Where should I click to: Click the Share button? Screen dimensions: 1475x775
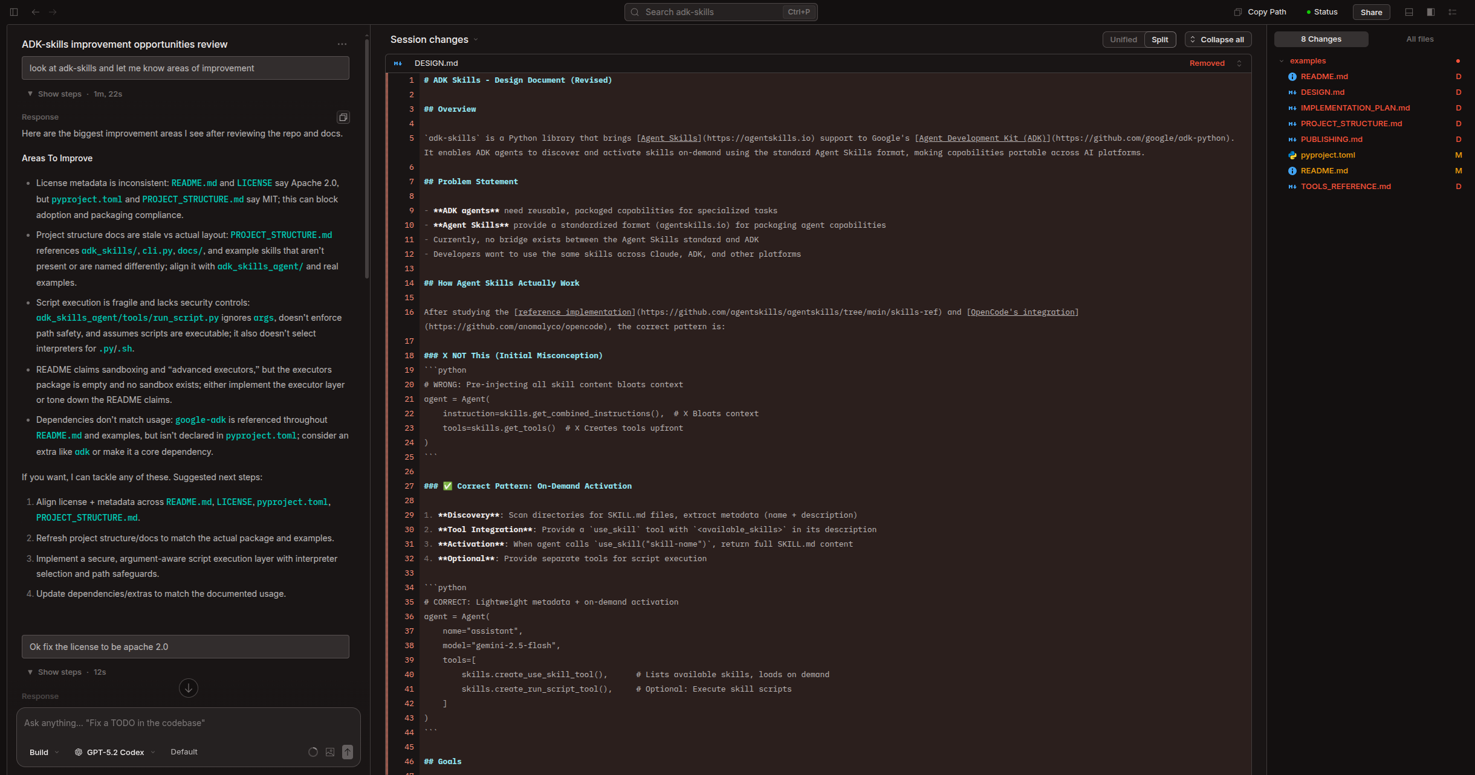pos(1371,12)
